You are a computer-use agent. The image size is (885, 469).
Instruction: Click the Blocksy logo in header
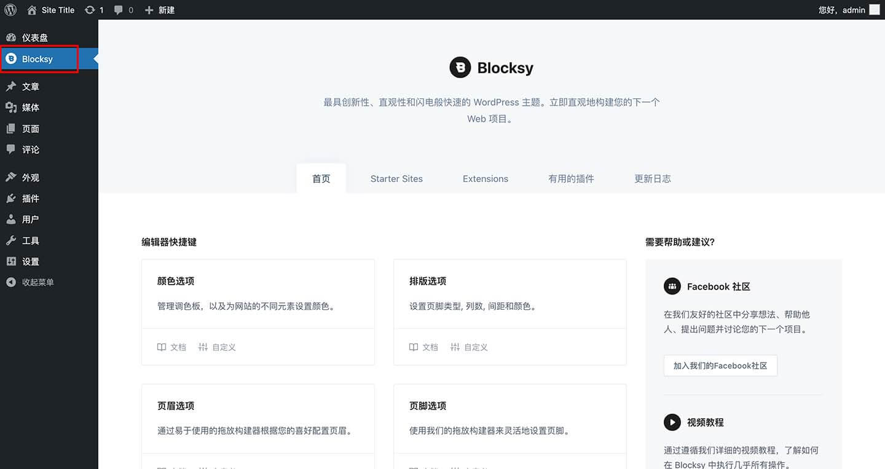491,68
